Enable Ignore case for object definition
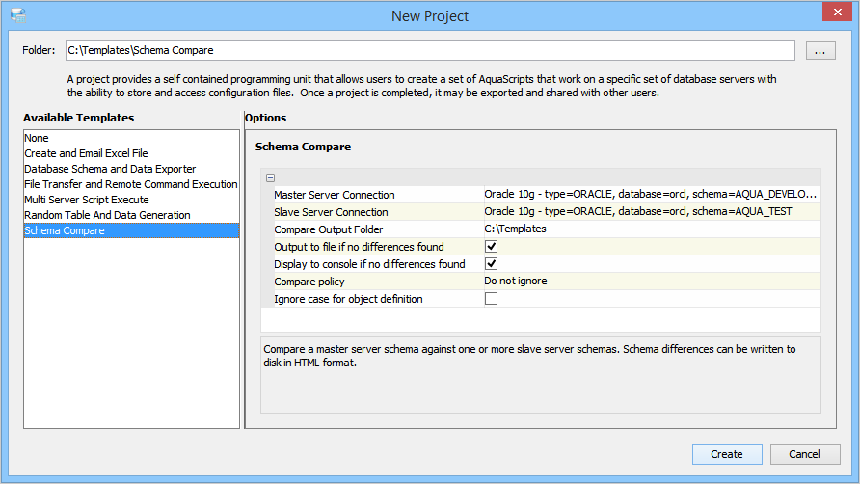This screenshot has width=860, height=484. point(491,299)
